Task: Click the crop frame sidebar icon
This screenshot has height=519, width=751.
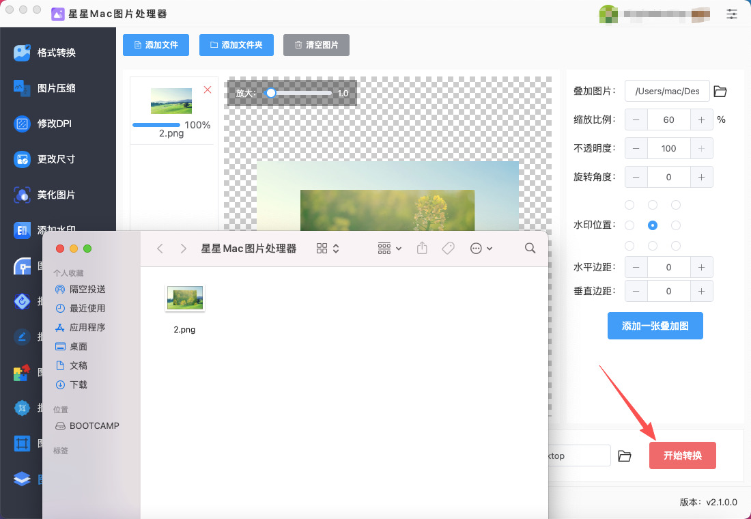Action: point(22,443)
